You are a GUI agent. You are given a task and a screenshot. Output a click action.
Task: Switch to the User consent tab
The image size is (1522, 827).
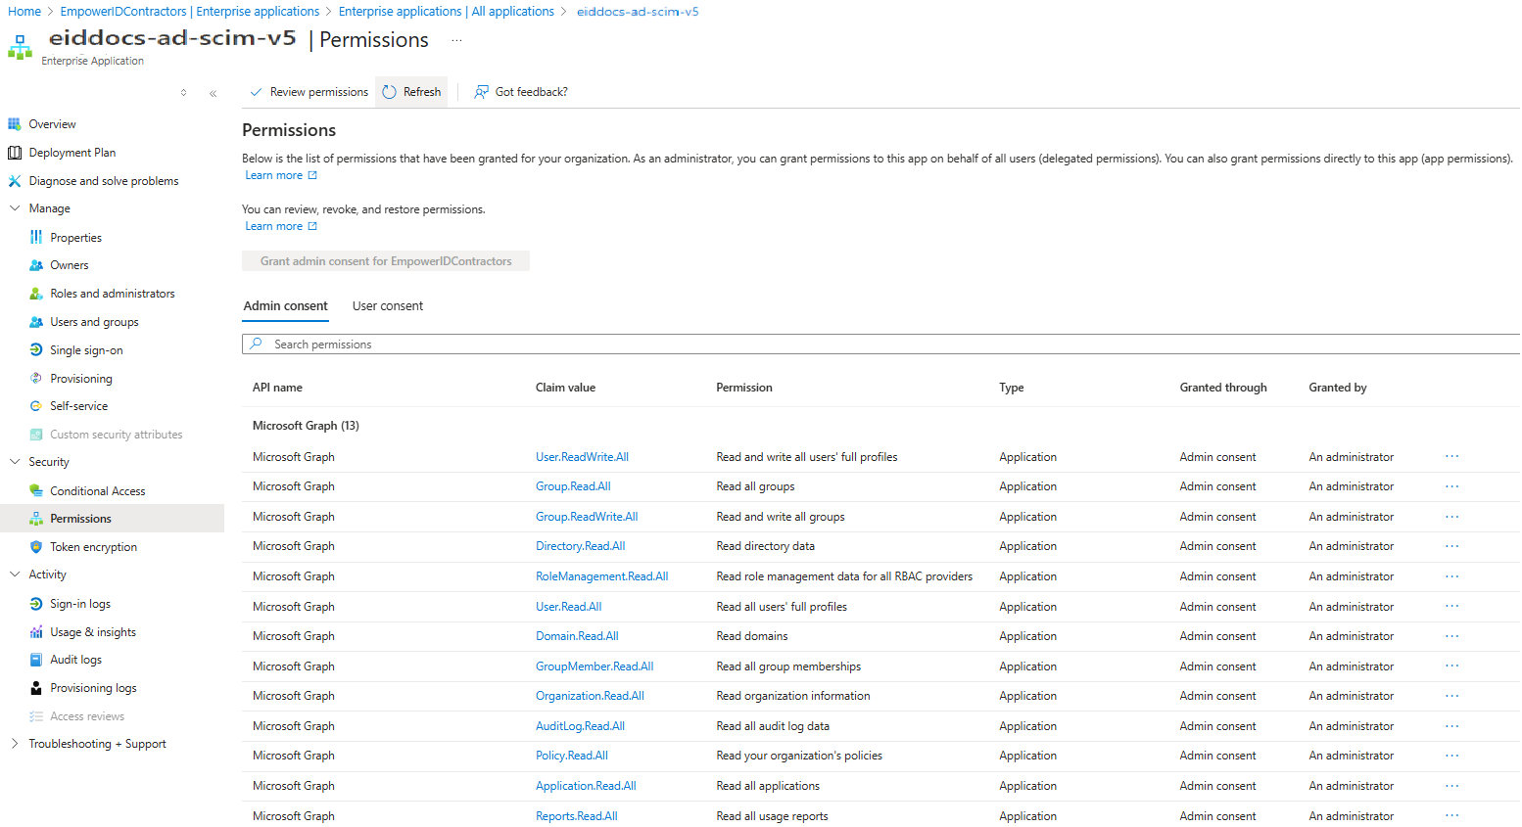[x=388, y=306]
